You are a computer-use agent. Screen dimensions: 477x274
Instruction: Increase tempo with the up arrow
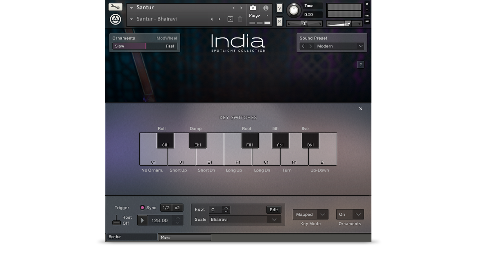pyautogui.click(x=178, y=218)
